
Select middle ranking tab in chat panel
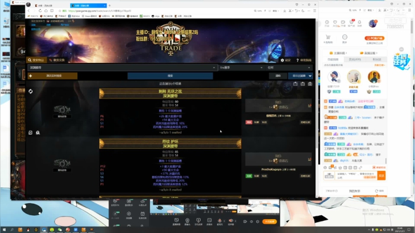(x=354, y=59)
